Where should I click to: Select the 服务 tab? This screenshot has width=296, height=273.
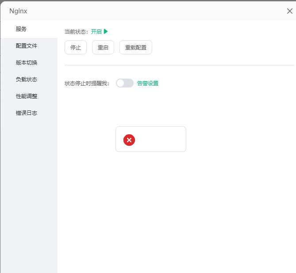pos(29,29)
